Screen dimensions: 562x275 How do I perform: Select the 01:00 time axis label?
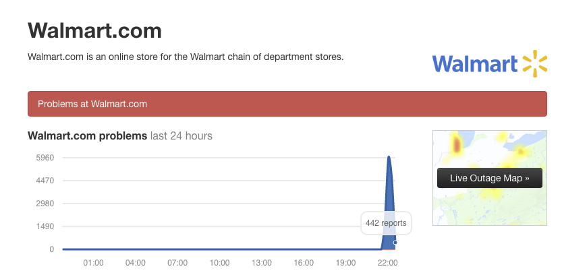pyautogui.click(x=93, y=262)
